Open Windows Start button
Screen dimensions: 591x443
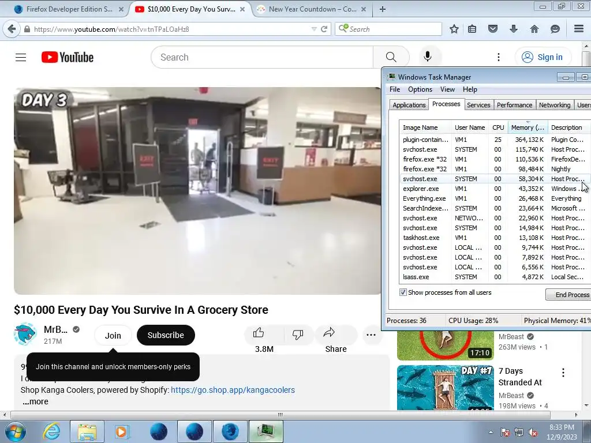tap(15, 431)
